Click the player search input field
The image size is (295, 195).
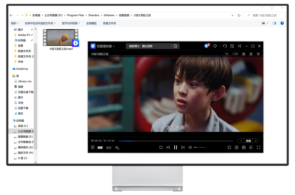pyautogui.click(x=149, y=46)
